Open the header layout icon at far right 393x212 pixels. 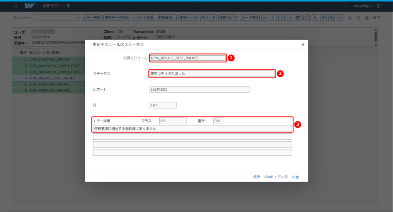click(379, 6)
